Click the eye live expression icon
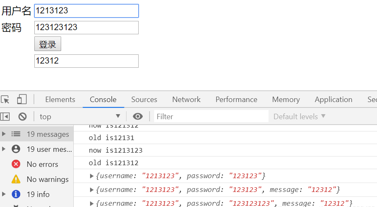Screen dimensions: 377x207 point(138,116)
